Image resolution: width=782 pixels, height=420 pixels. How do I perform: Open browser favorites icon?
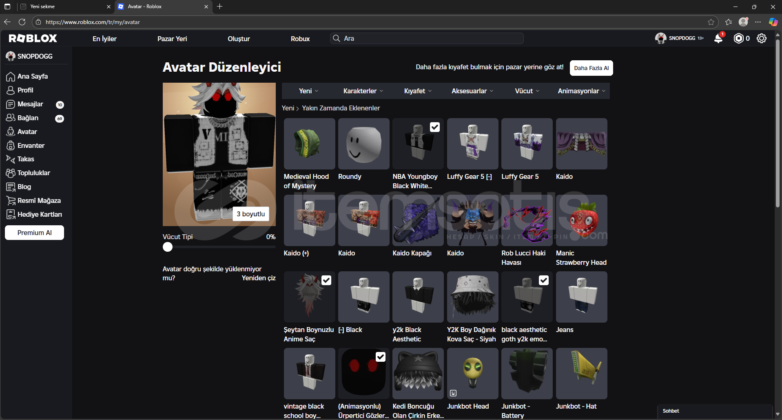(729, 22)
